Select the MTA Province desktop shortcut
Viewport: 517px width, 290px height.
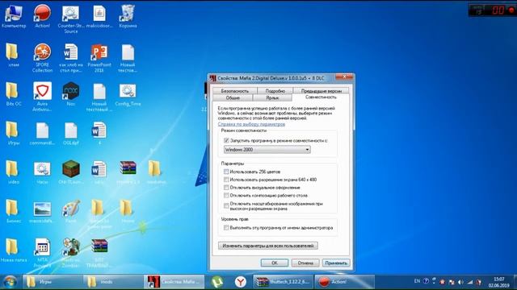click(42, 252)
